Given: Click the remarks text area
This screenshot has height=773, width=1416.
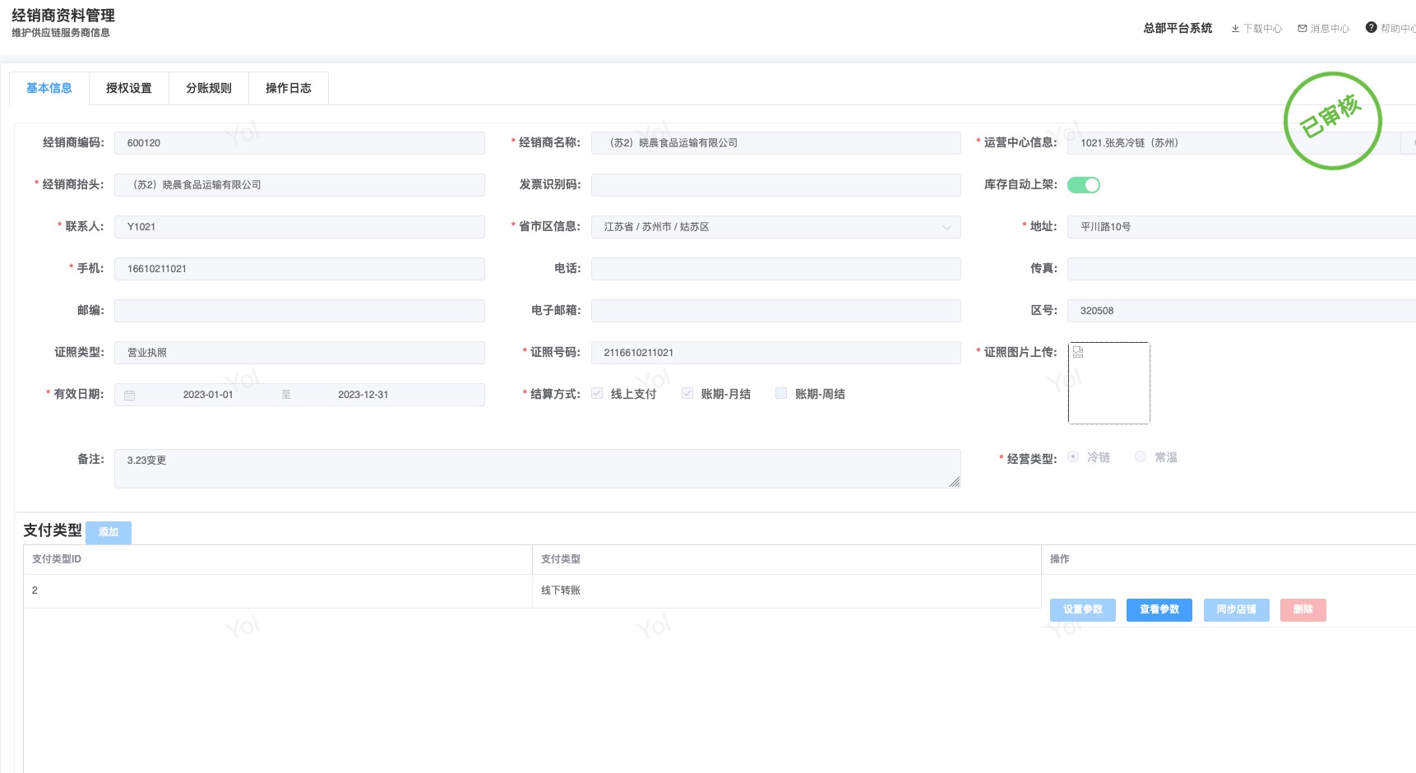Looking at the screenshot, I should click(537, 469).
